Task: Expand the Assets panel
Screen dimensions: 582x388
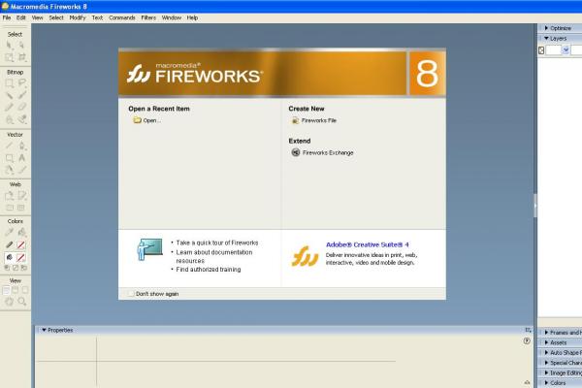Action: (547, 342)
